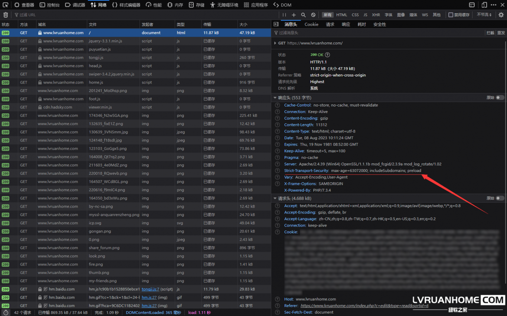Toggle raw view for 请求头 section

500,198
